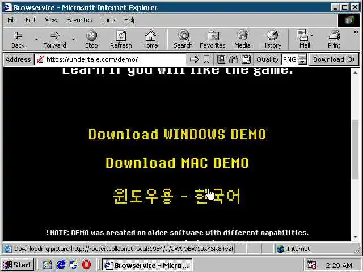Click the bookmark icon beside Go arrow

tap(206, 59)
